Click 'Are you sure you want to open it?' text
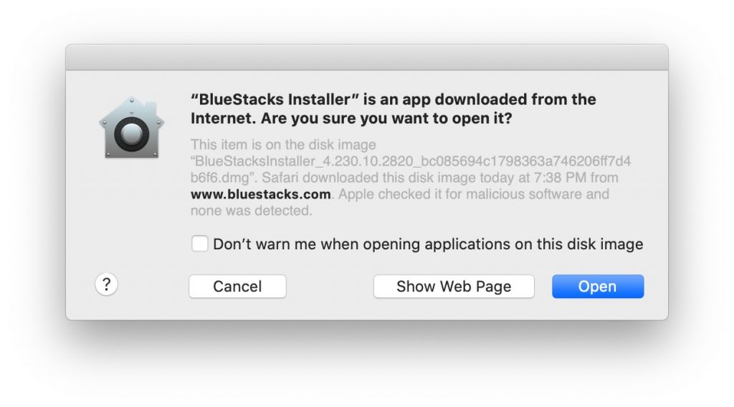The width and height of the screenshot is (734, 407). [386, 118]
